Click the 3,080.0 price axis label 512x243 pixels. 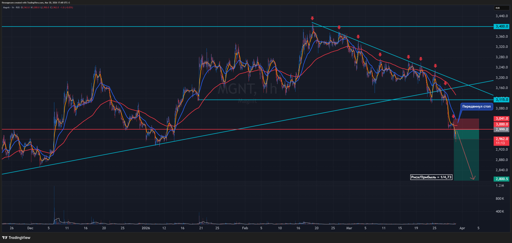[502, 108]
